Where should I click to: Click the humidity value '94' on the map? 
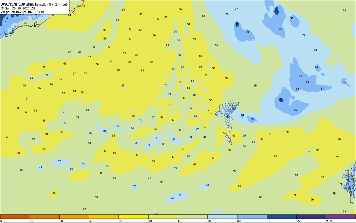[x=237, y=24]
